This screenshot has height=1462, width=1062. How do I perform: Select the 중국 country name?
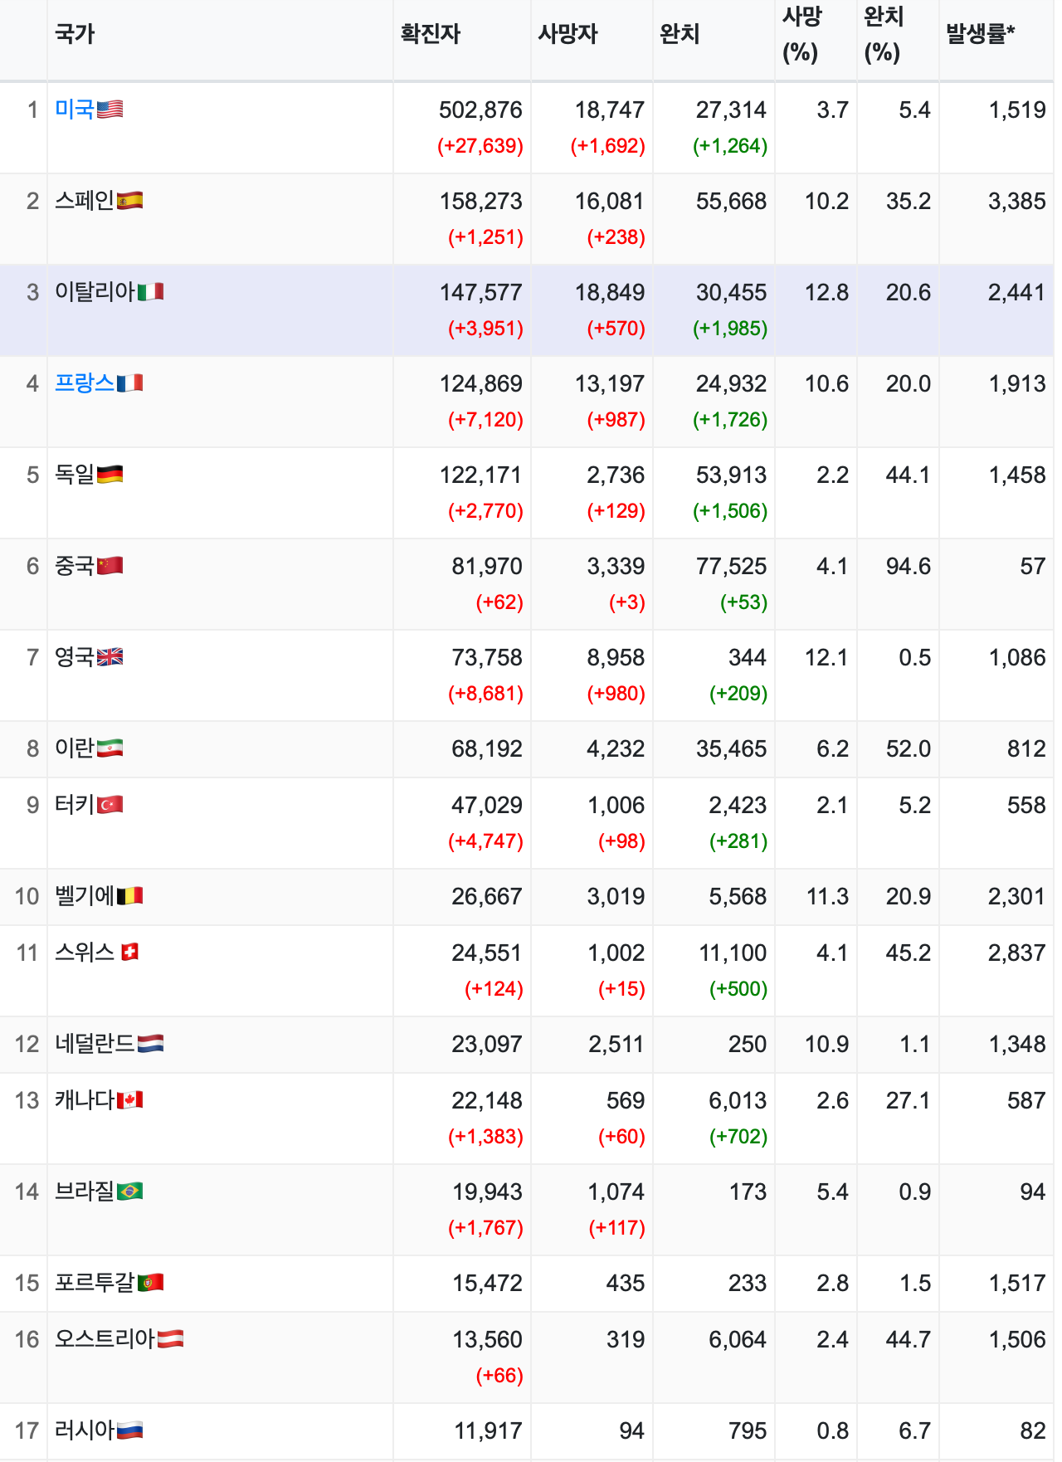click(75, 566)
